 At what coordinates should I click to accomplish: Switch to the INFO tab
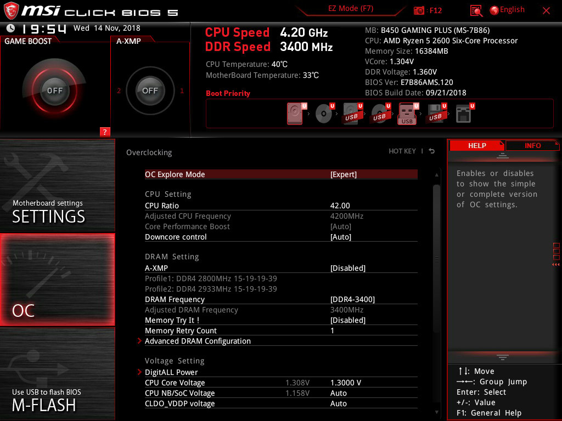[532, 145]
